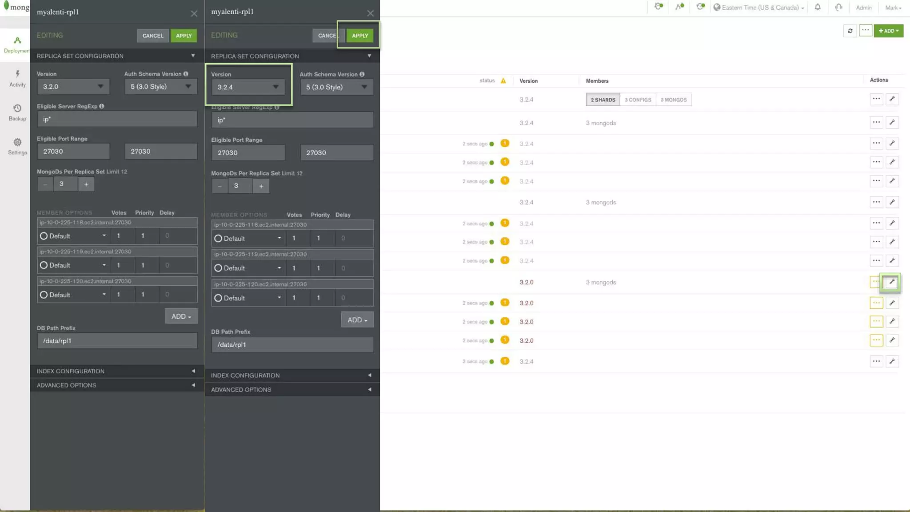Click the wrench icon for the 3.2.0 replica set row

click(x=891, y=282)
